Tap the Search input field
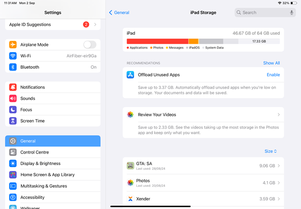The width and height of the screenshot is (301, 209). (265, 13)
